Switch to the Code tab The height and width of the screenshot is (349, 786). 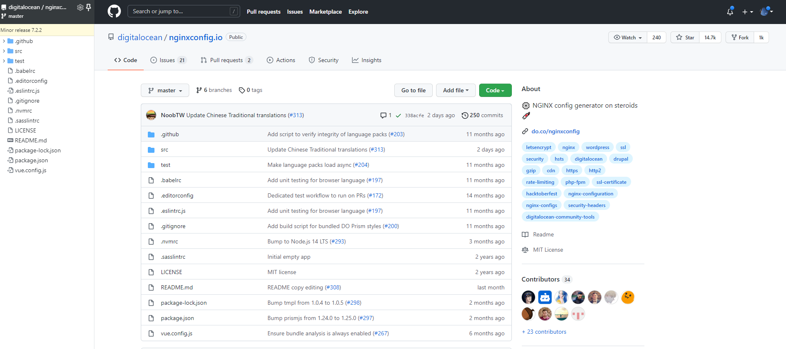tap(125, 60)
